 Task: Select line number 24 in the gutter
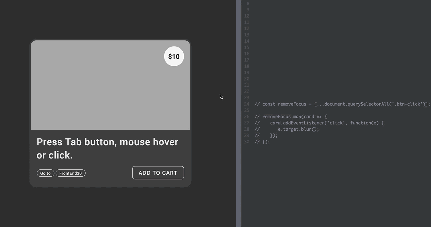(x=246, y=104)
